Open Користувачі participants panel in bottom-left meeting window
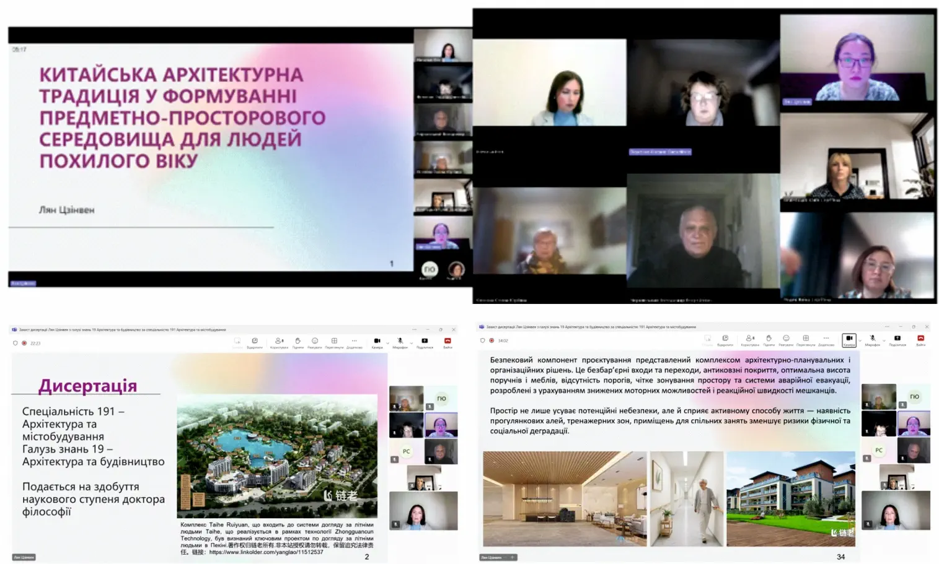939x564 pixels. [279, 341]
